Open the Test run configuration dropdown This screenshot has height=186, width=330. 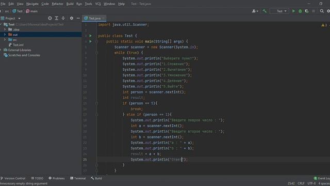pyautogui.click(x=279, y=11)
